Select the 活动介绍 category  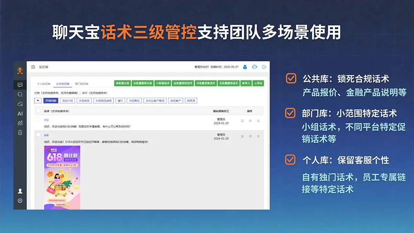coord(67,101)
